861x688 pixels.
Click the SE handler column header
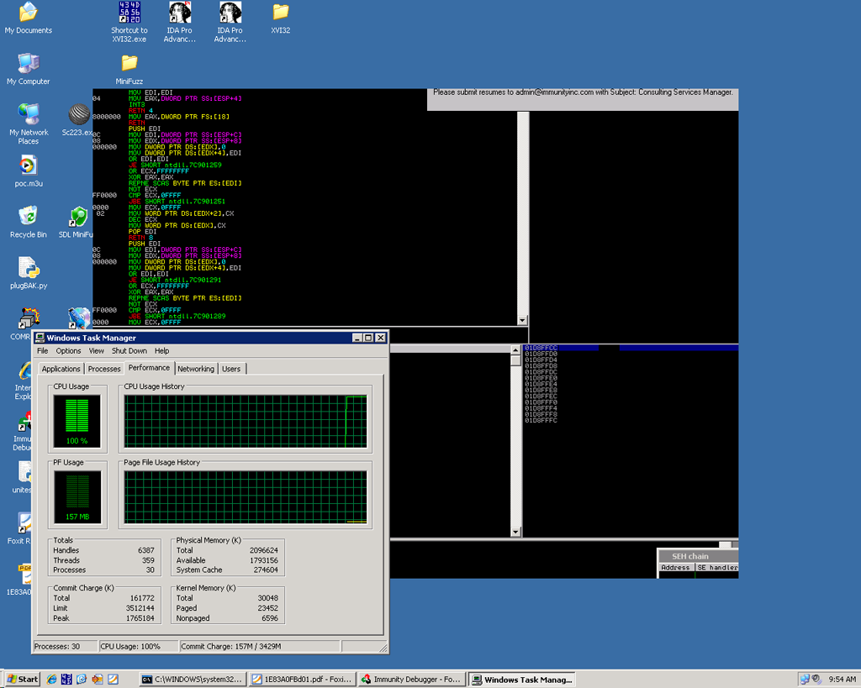pos(717,567)
